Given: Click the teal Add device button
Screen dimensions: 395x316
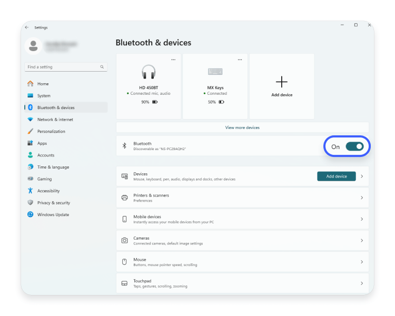Looking at the screenshot, I should click(337, 176).
